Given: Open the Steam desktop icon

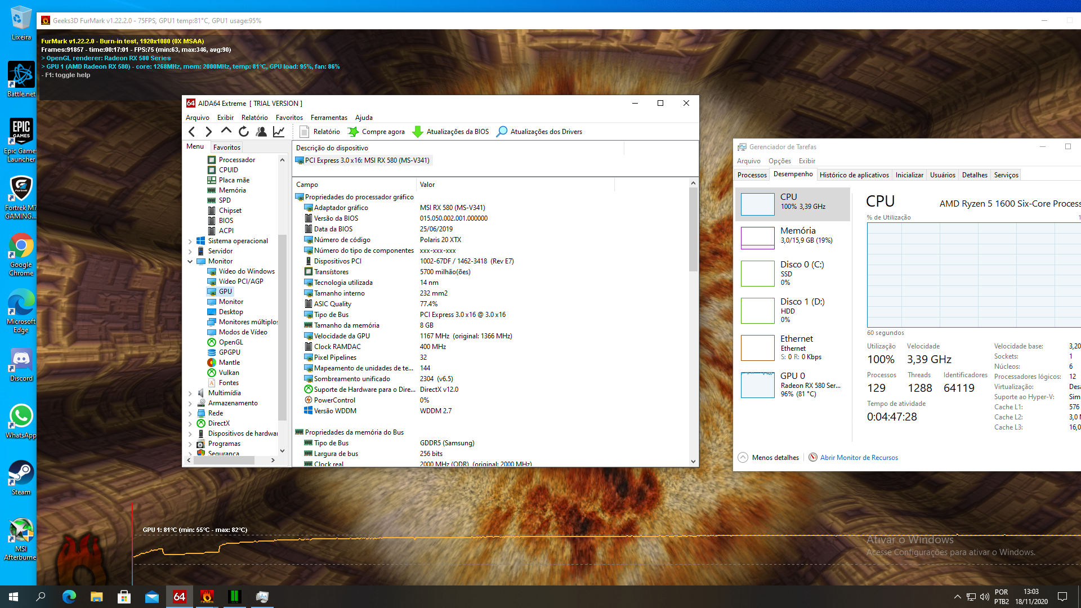Looking at the screenshot, I should click(x=21, y=477).
